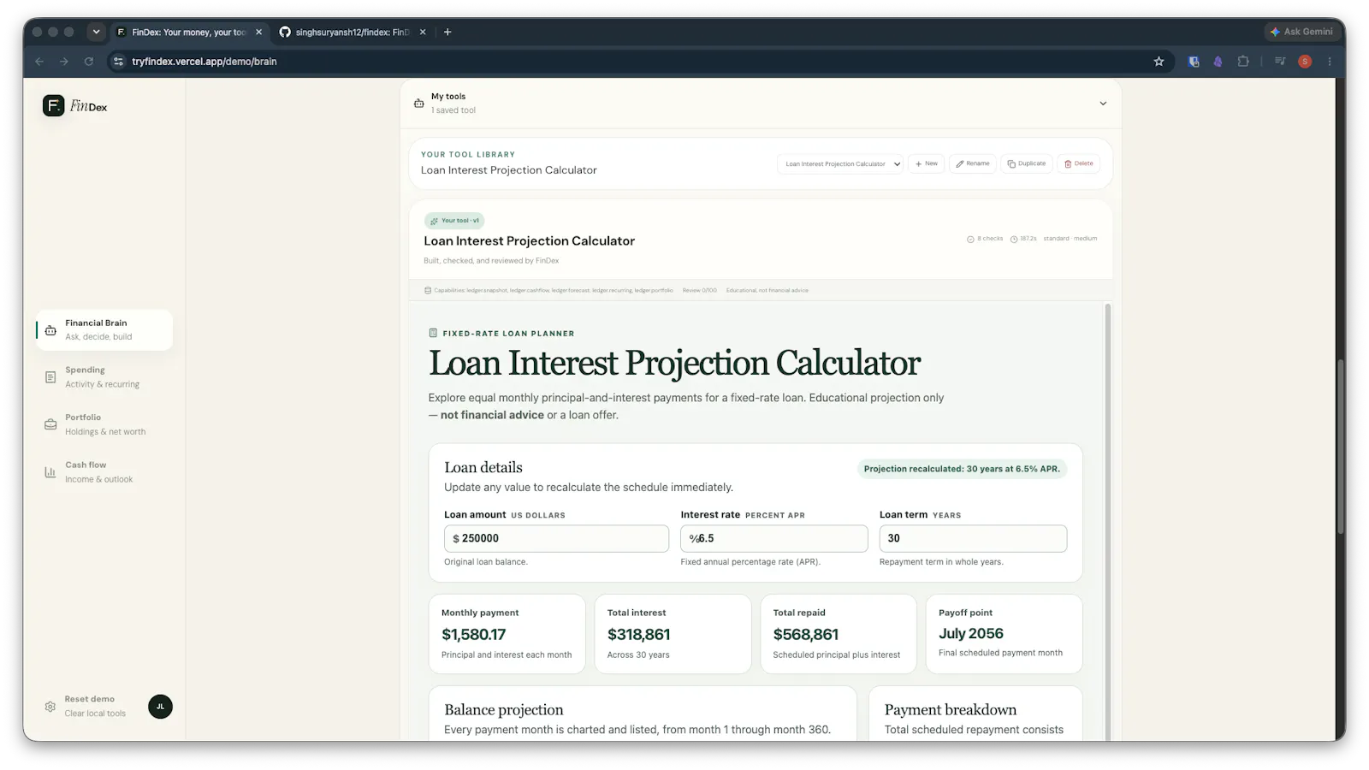1369x770 pixels.
Task: Click the standard · medium label
Action: pos(1070,239)
